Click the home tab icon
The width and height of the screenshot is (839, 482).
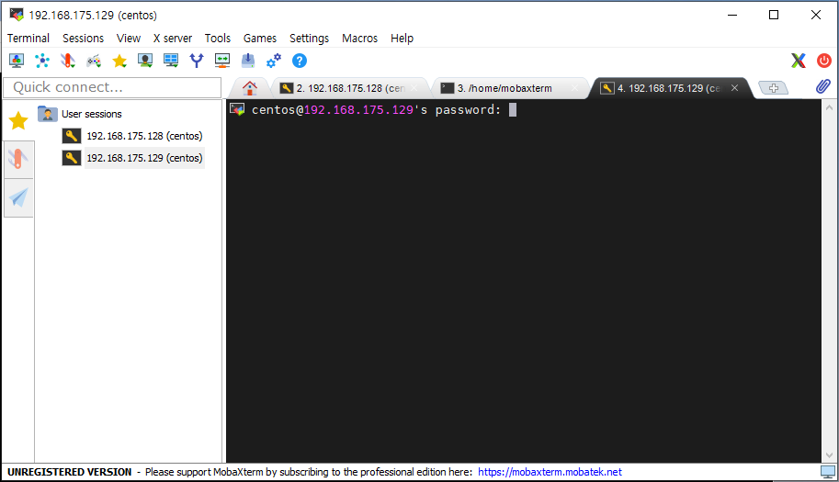coord(249,88)
